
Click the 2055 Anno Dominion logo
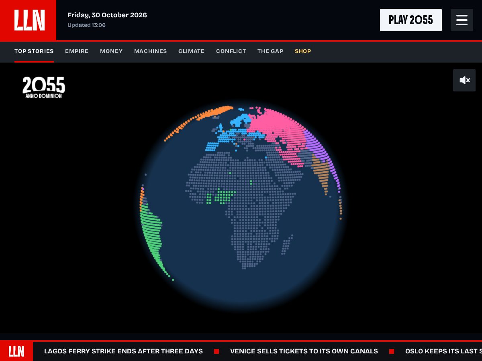[44, 87]
